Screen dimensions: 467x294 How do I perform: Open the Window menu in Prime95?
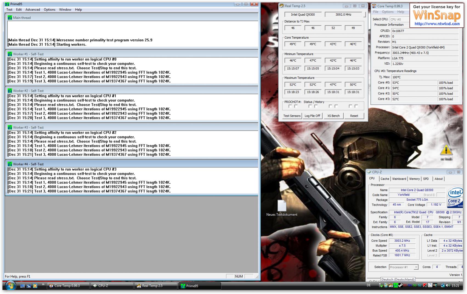(65, 10)
